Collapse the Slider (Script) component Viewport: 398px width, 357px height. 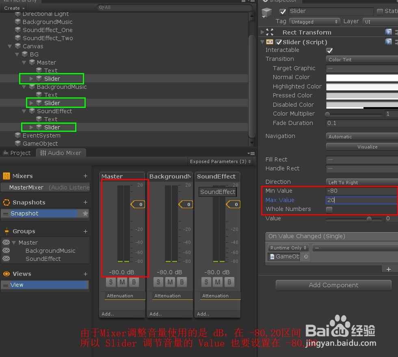click(x=262, y=42)
